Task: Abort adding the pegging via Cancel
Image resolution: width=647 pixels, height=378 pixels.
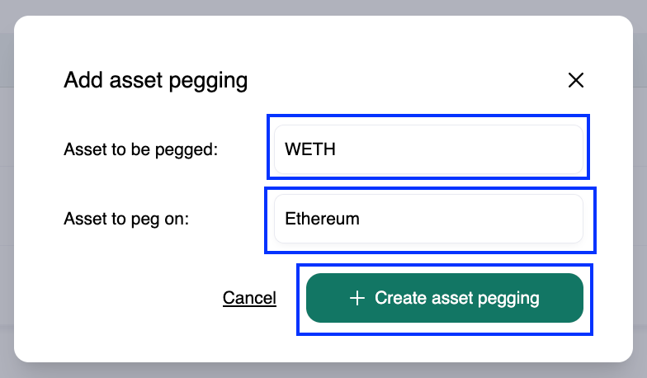Action: (249, 298)
